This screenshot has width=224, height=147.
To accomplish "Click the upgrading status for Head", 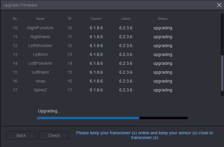I will click(x=163, y=81).
